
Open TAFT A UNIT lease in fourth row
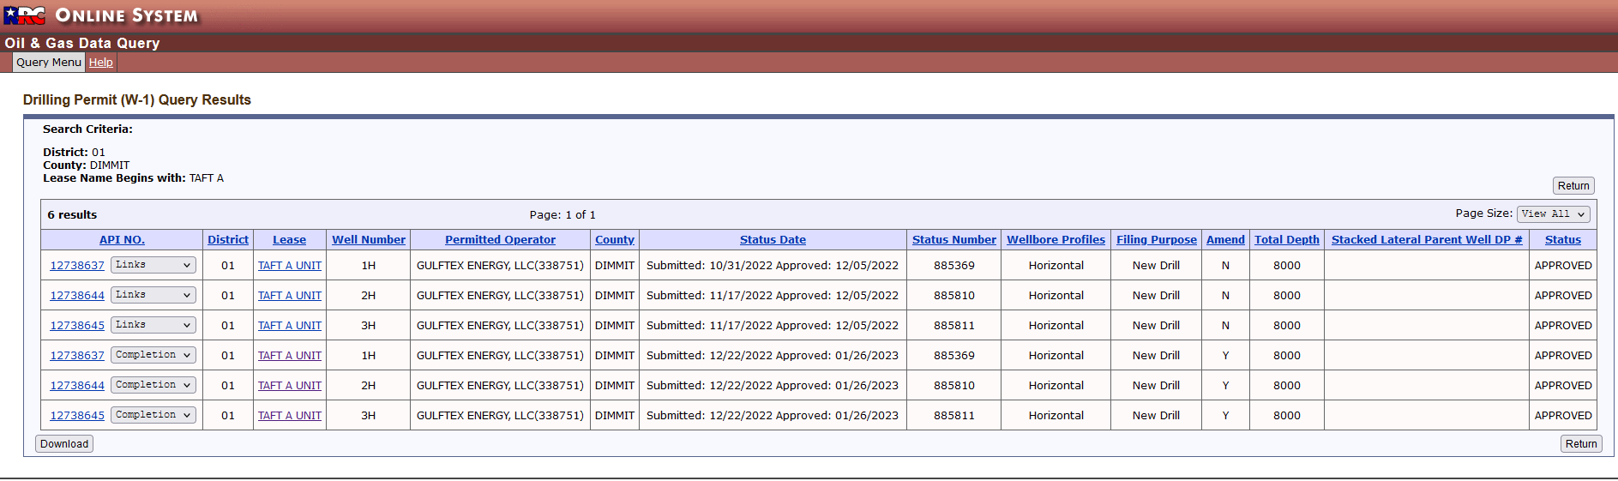pyautogui.click(x=290, y=356)
